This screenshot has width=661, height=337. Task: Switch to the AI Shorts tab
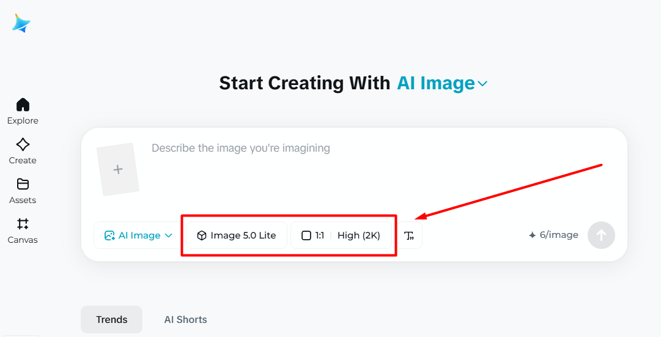coord(185,319)
